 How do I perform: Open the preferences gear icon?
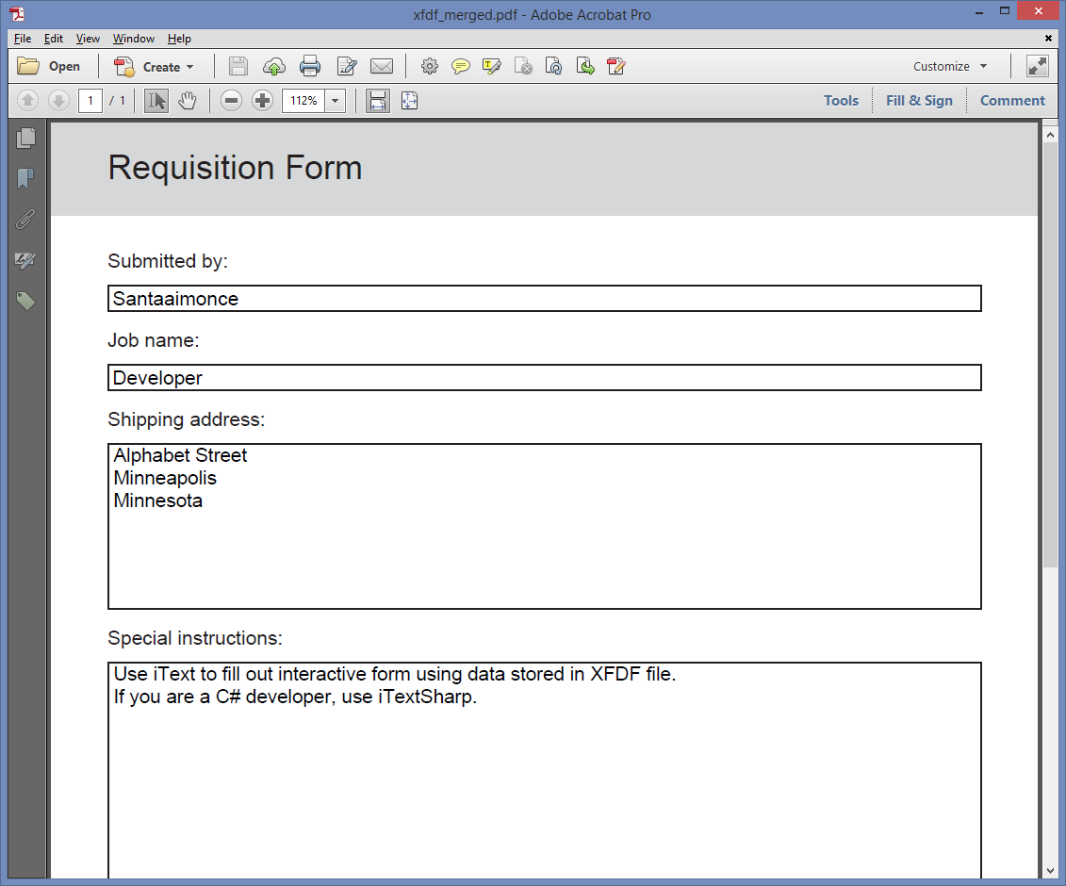click(x=430, y=67)
